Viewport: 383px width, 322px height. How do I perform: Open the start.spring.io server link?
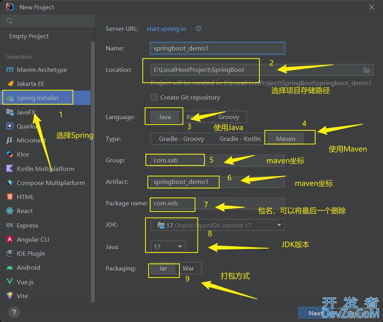[166, 29]
